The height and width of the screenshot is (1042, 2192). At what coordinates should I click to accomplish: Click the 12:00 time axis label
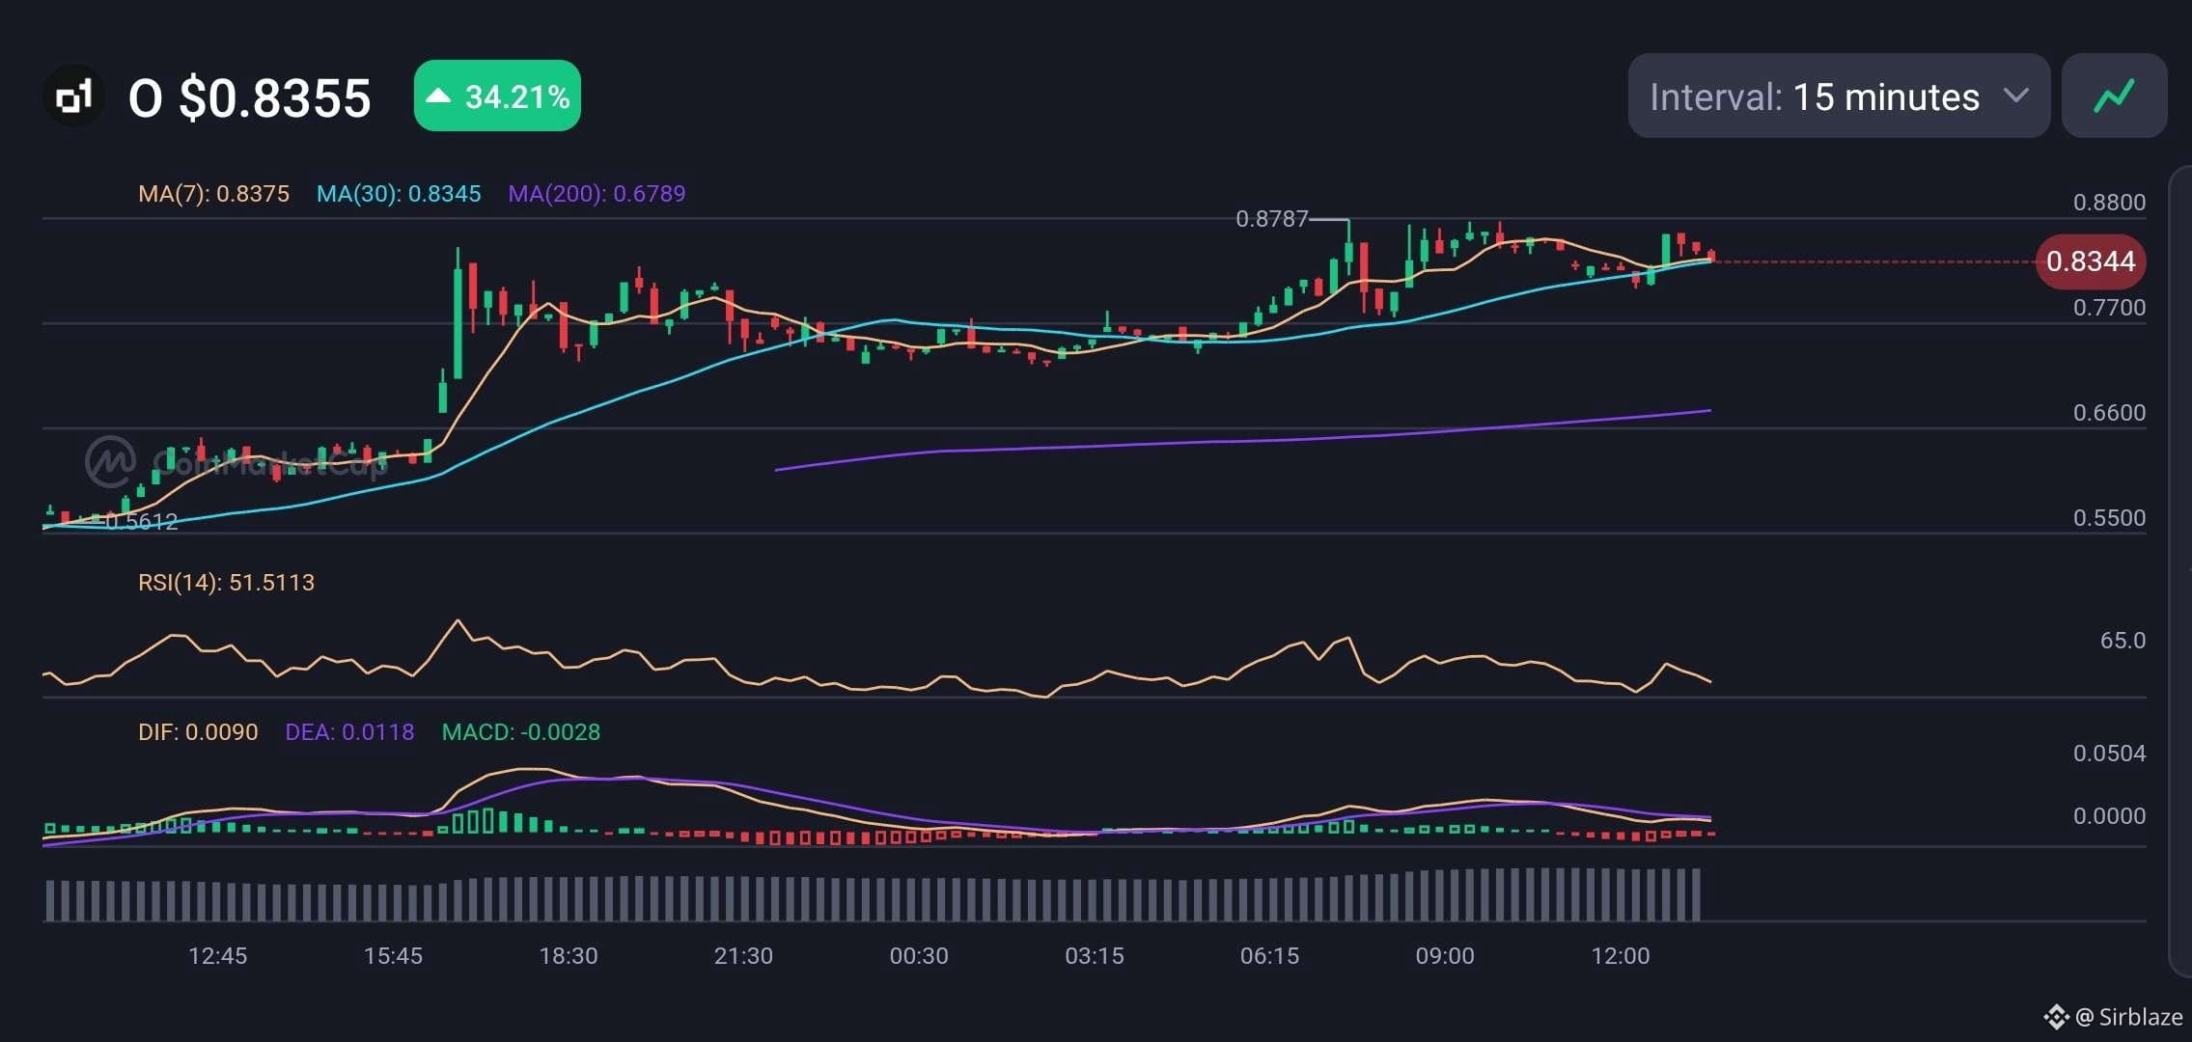(x=1621, y=956)
